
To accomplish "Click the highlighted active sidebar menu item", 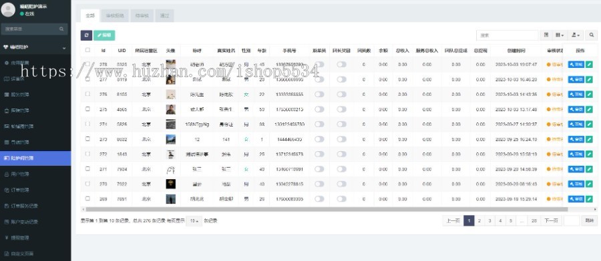I will tap(35, 158).
